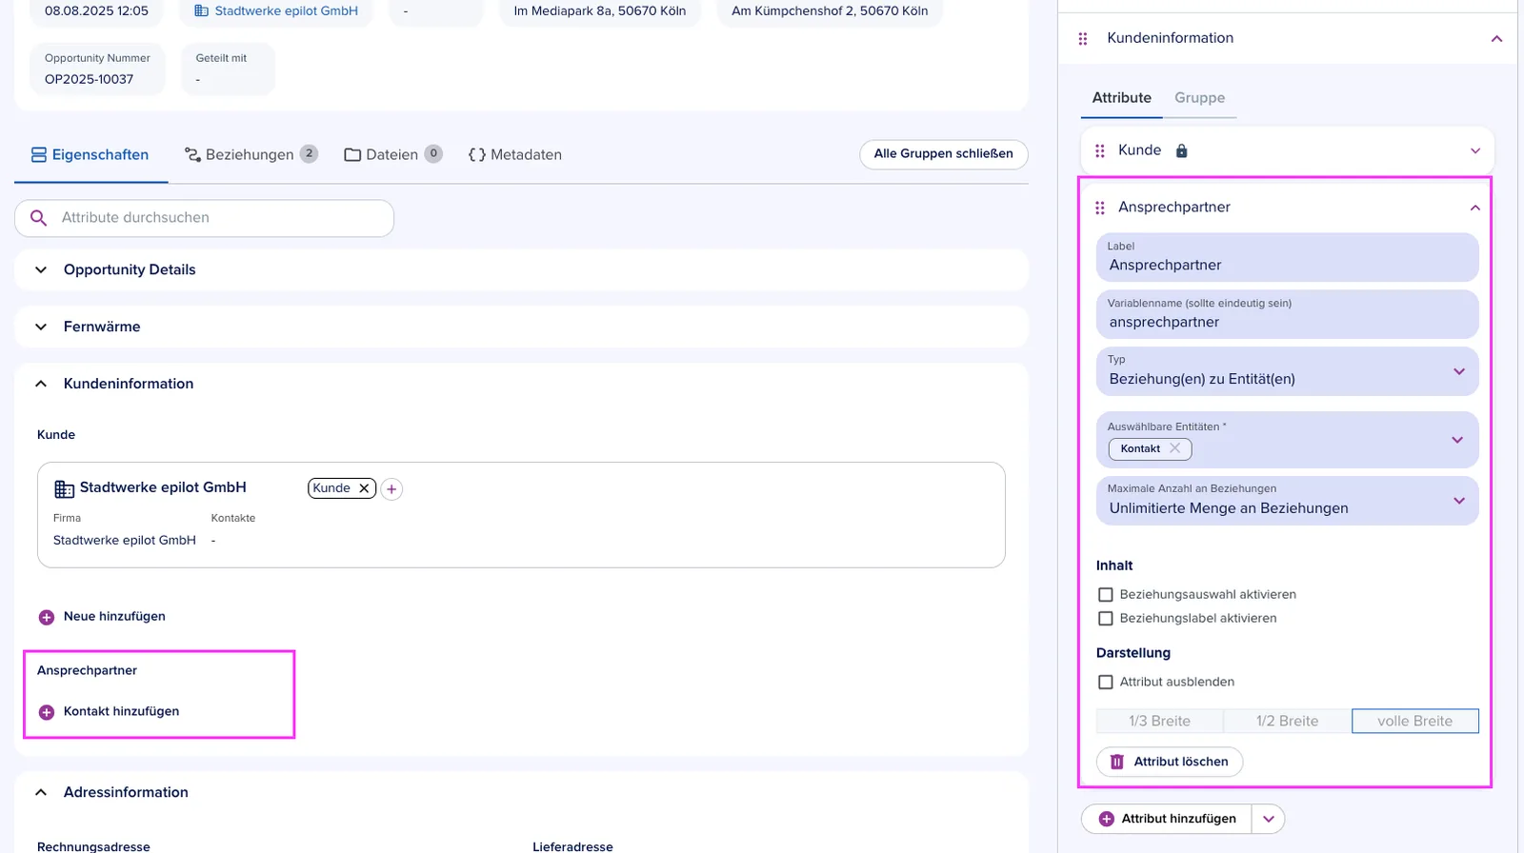The width and height of the screenshot is (1524, 853).
Task: Select 1/2 Breite width option
Action: [x=1287, y=721]
